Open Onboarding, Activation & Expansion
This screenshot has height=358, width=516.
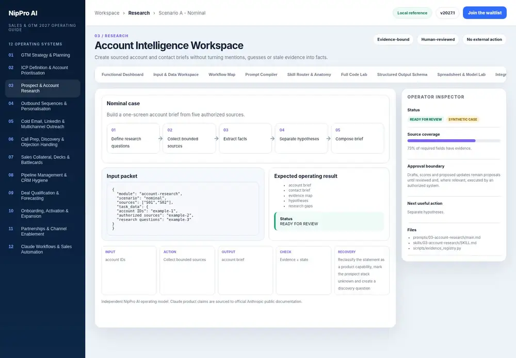[42, 213]
